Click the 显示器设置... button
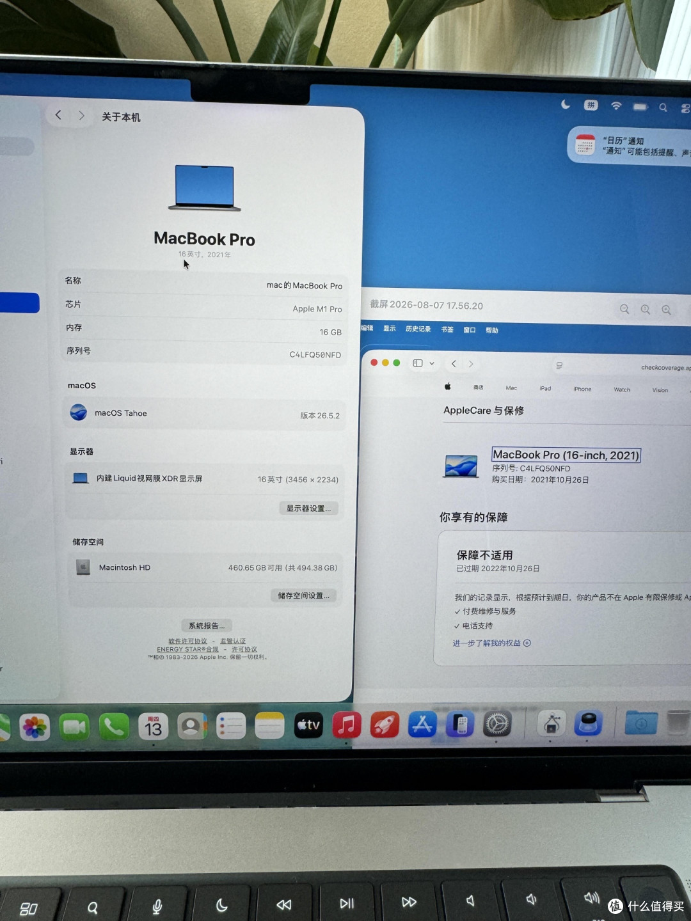Screen dimensions: 691x921 point(308,508)
